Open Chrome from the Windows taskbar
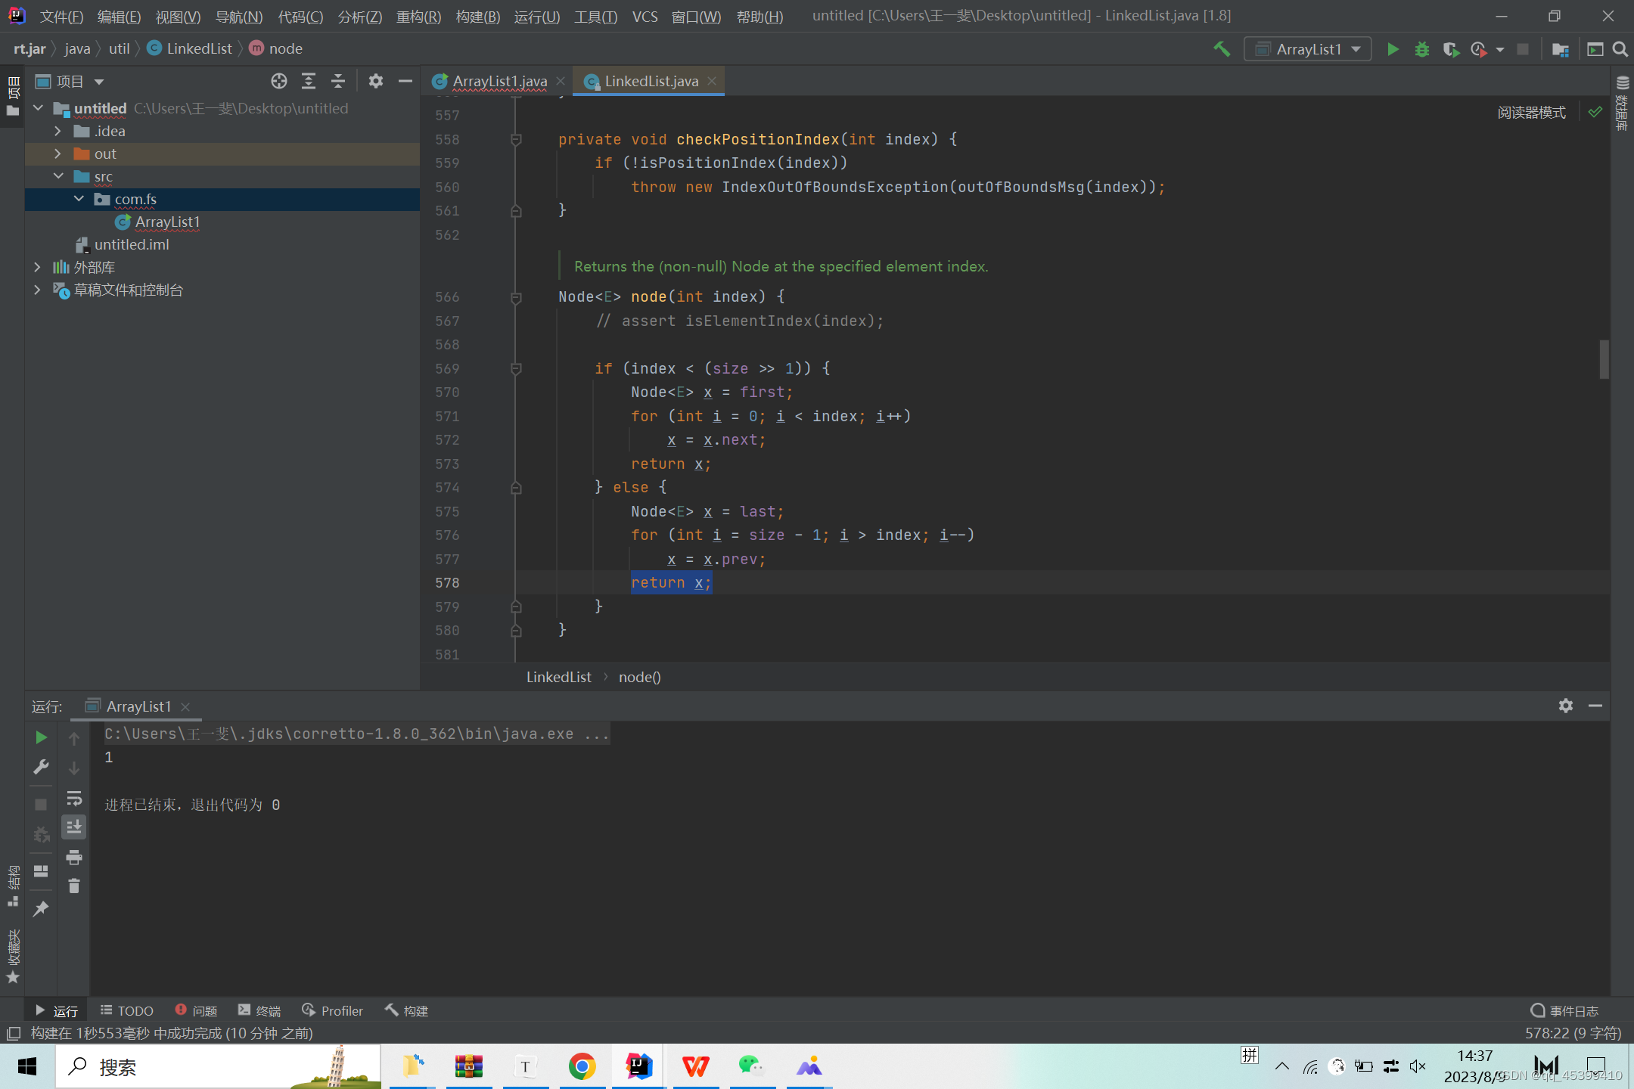 click(582, 1066)
